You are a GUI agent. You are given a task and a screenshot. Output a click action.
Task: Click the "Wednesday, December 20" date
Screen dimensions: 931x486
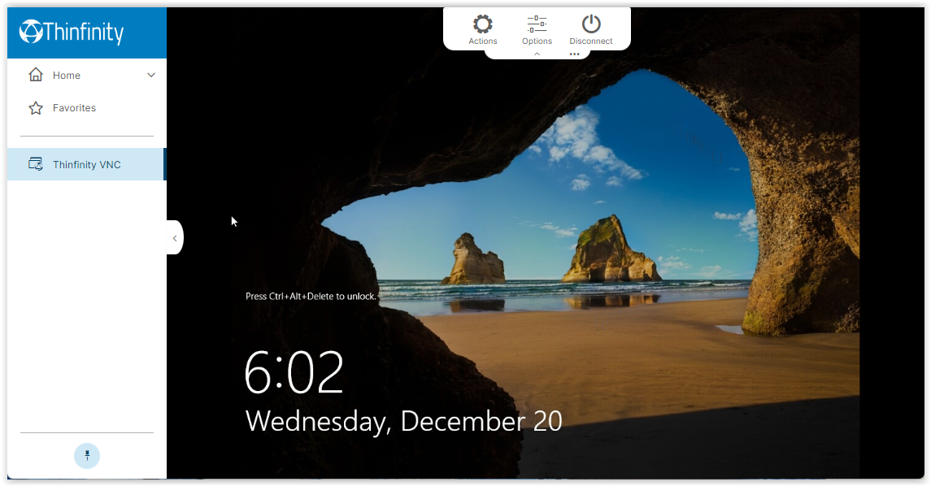tap(404, 421)
